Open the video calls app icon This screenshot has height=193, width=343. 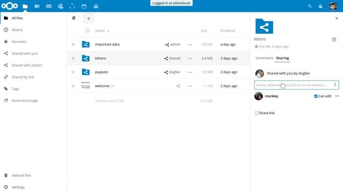[37, 6]
